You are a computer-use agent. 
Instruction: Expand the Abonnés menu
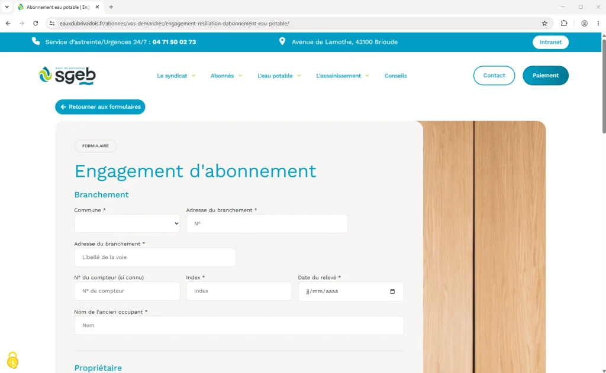pyautogui.click(x=226, y=76)
